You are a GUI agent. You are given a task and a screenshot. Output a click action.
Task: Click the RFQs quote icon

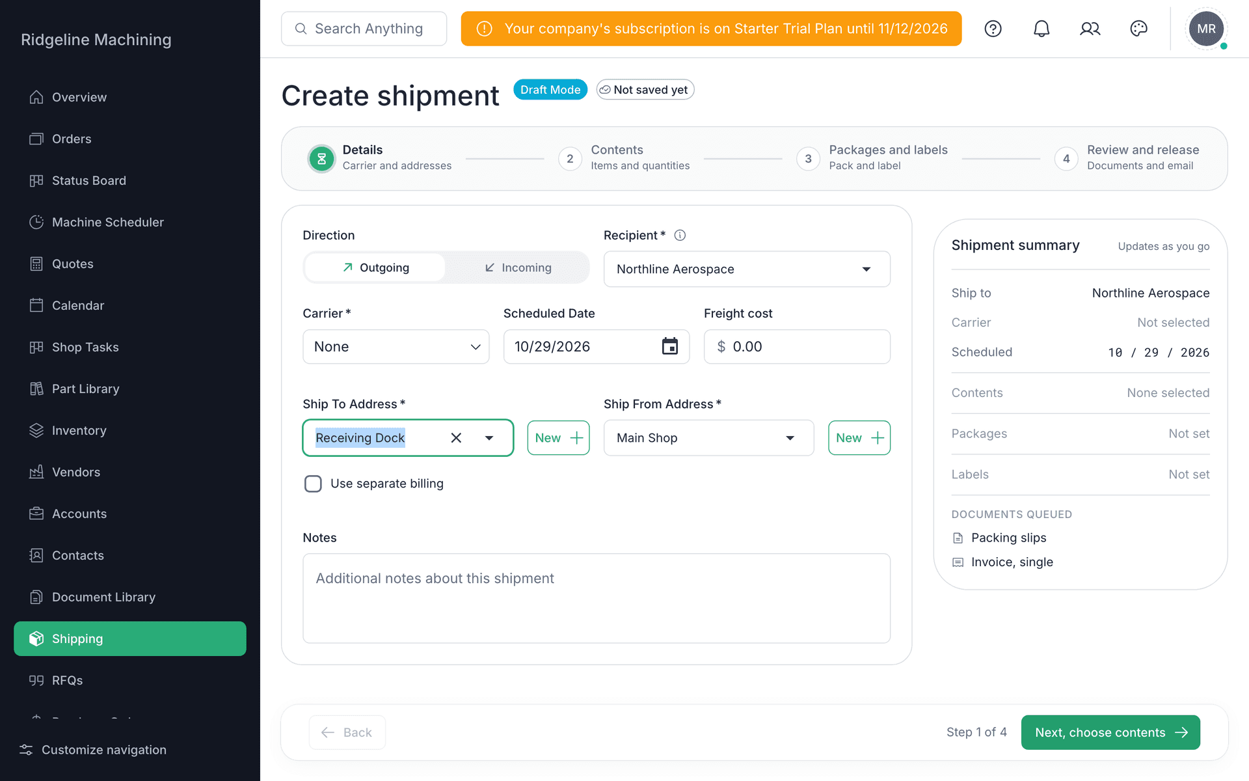(x=36, y=680)
